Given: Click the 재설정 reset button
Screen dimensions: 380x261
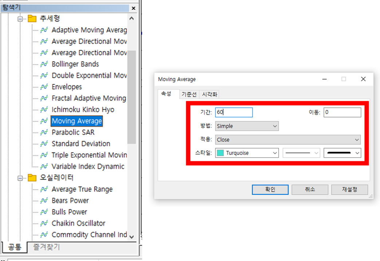Looking at the screenshot, I should click(x=349, y=189).
